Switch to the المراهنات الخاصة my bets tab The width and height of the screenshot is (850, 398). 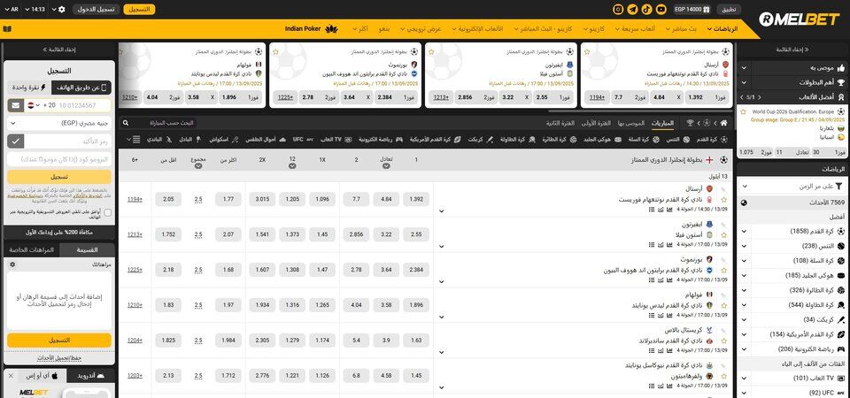click(32, 250)
